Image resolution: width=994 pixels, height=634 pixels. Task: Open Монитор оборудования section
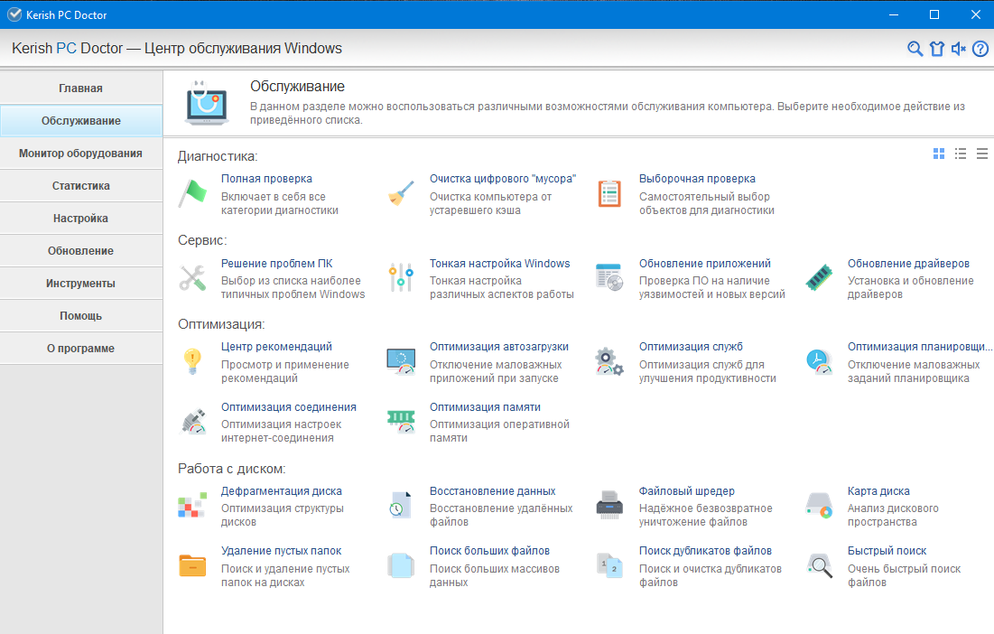(81, 153)
